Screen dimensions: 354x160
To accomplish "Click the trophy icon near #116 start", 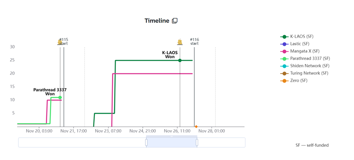I will pyautogui.click(x=180, y=42).
